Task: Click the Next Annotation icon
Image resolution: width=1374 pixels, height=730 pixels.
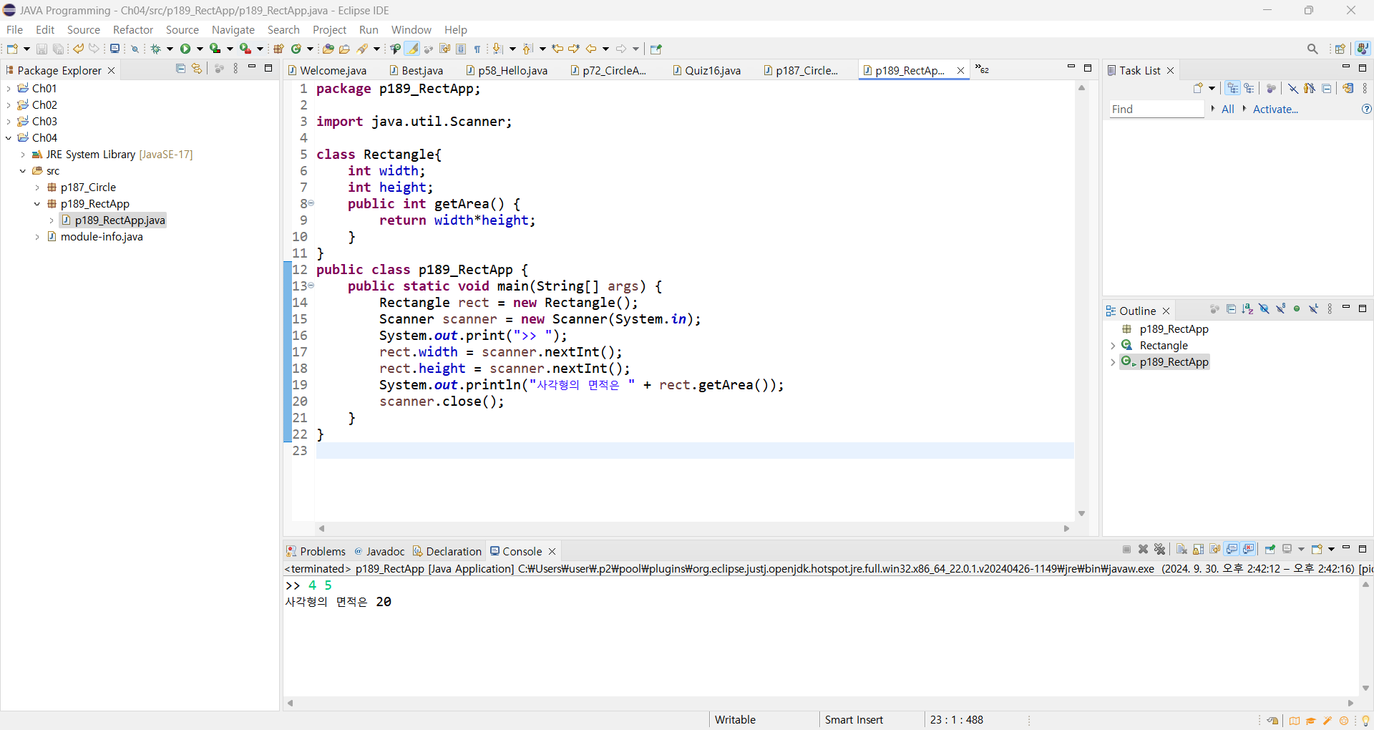Action: (497, 49)
